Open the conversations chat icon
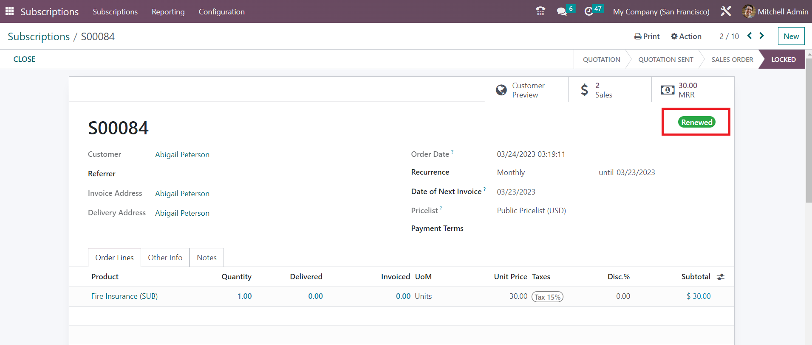The width and height of the screenshot is (812, 345). (x=562, y=11)
